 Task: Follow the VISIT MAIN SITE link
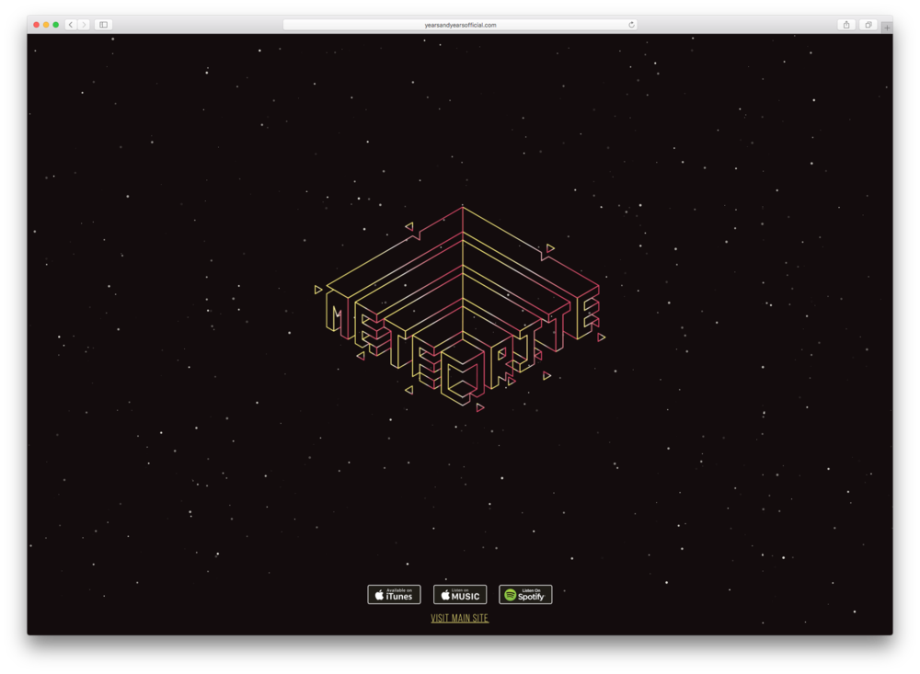459,618
